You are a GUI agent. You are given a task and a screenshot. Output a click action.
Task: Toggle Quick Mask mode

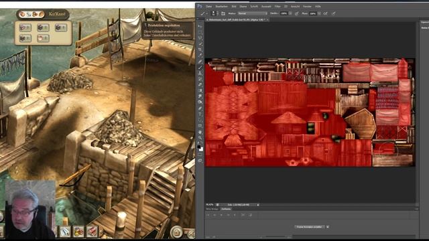[x=200, y=155]
